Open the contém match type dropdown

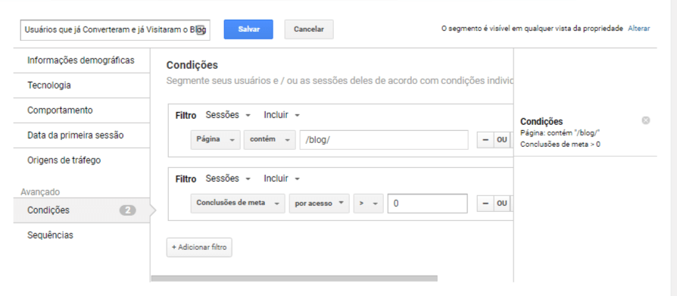point(270,140)
